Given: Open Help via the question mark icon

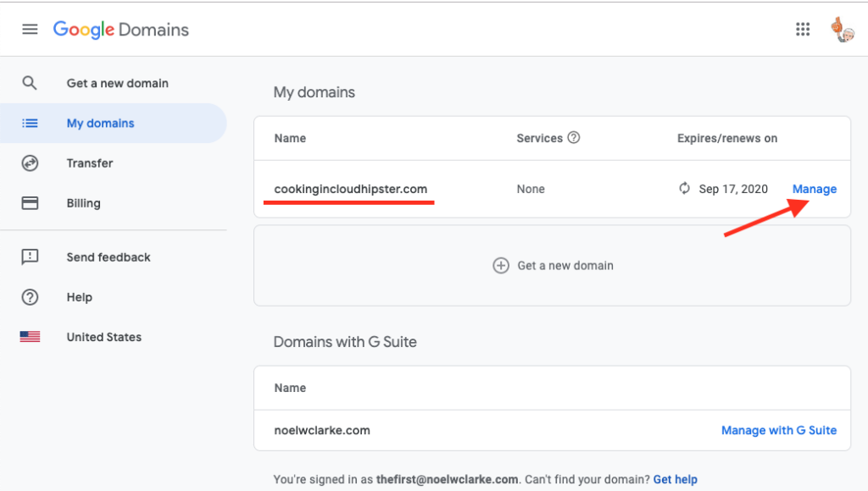Looking at the screenshot, I should [x=30, y=296].
